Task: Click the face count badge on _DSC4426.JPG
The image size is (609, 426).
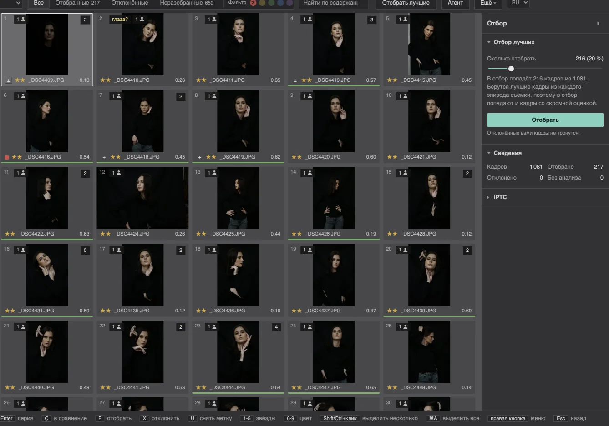Action: (x=307, y=173)
